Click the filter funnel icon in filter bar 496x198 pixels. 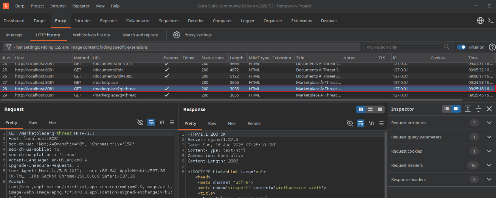8,47
